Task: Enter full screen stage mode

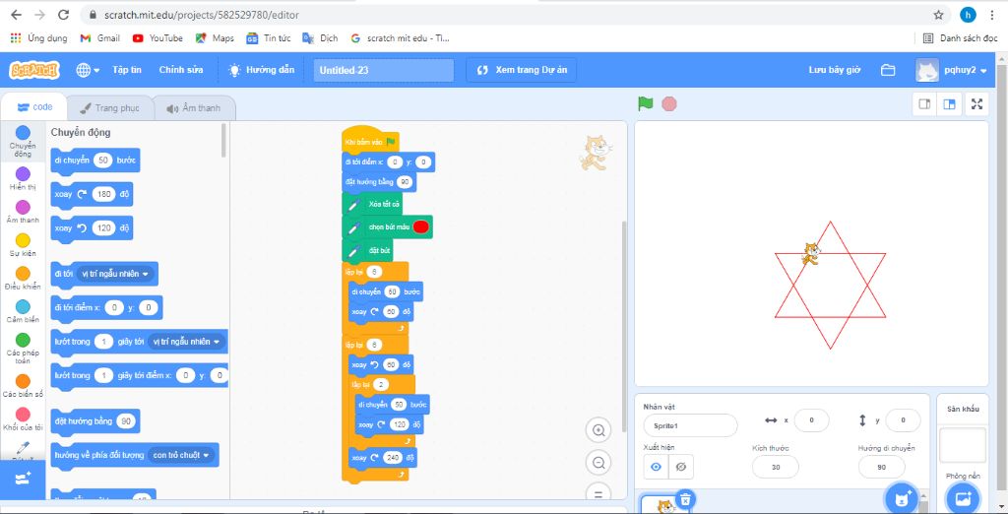Action: [x=976, y=104]
